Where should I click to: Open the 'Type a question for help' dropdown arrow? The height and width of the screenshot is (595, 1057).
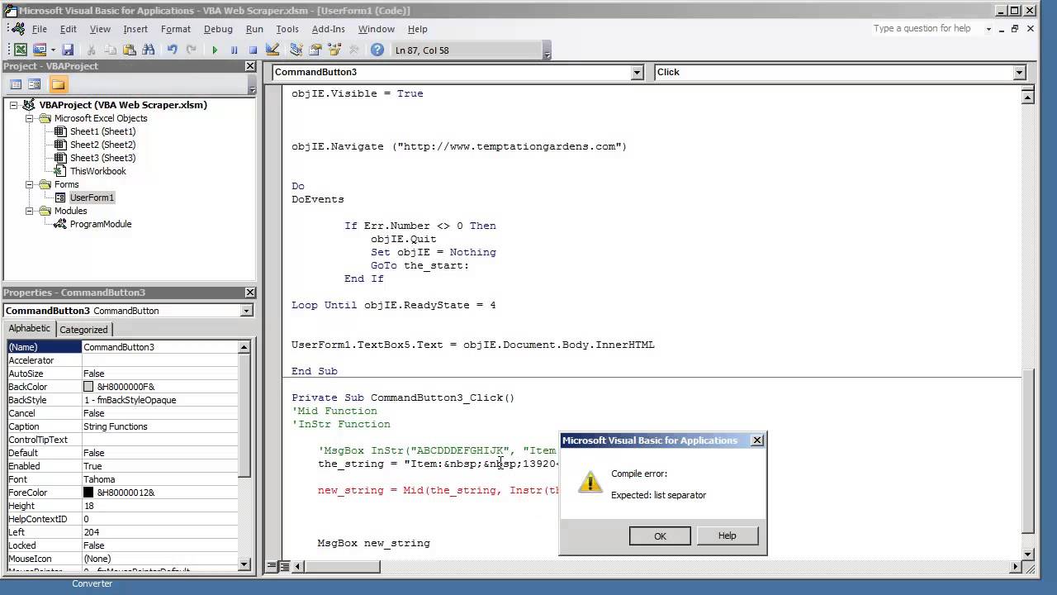click(988, 29)
